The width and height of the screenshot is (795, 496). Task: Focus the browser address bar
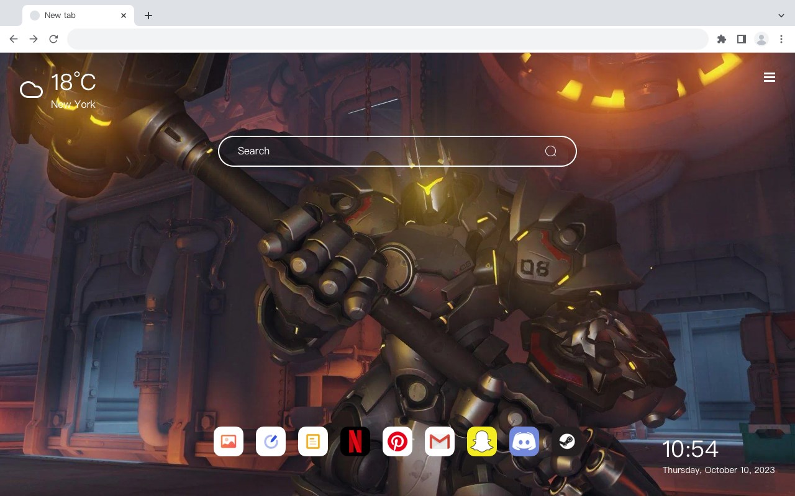point(388,39)
